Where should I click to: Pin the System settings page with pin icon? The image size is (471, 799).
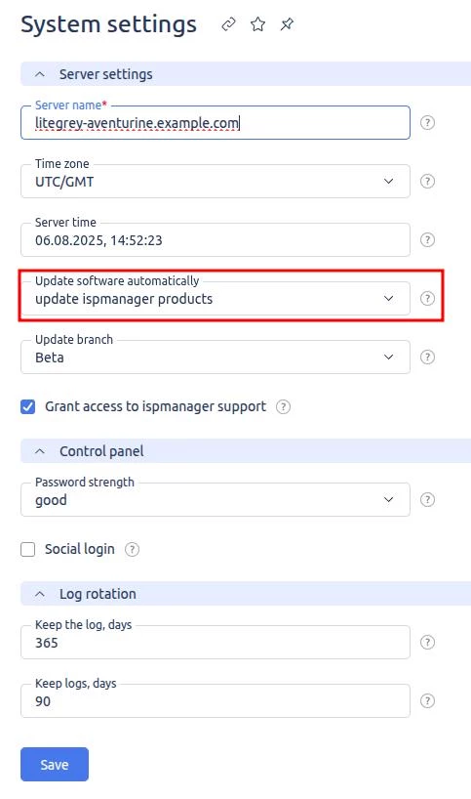click(287, 24)
